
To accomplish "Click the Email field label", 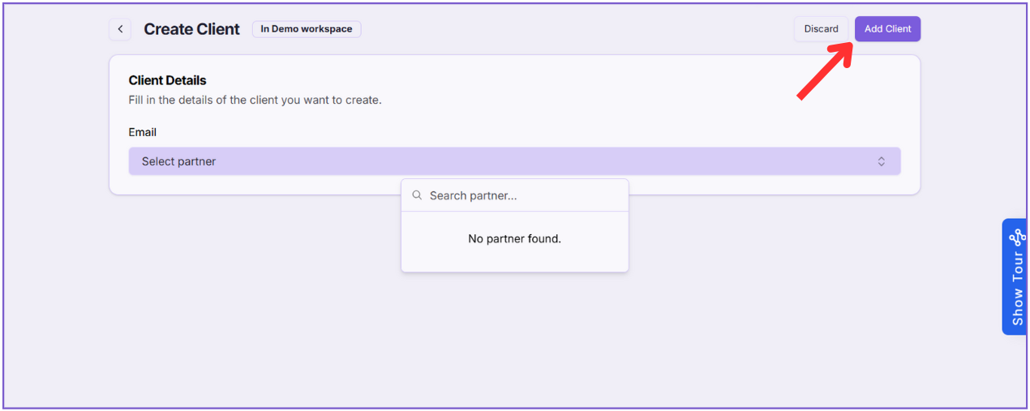I will click(142, 132).
